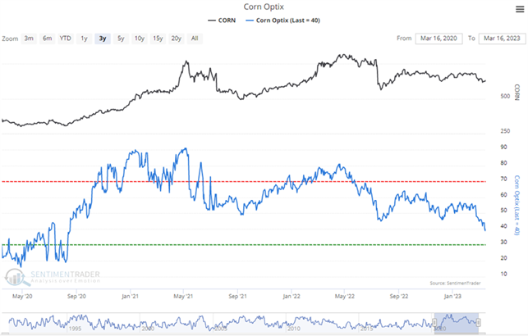Image resolution: width=528 pixels, height=336 pixels.
Task: Pick the 10y zoom range
Action: pos(139,39)
